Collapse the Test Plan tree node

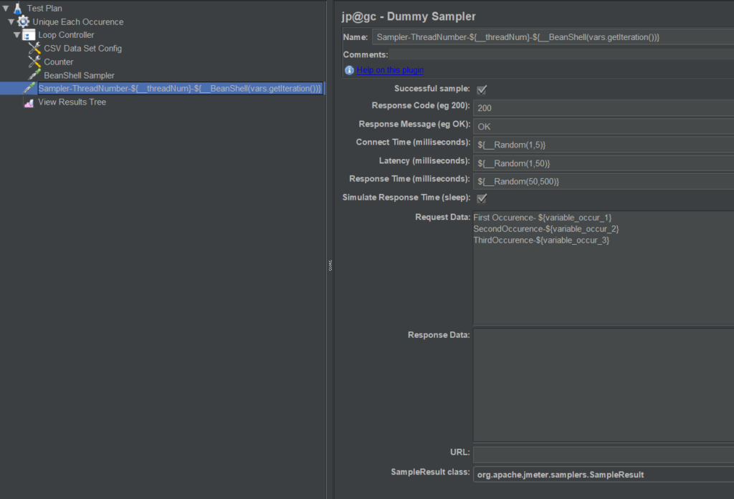(x=6, y=9)
